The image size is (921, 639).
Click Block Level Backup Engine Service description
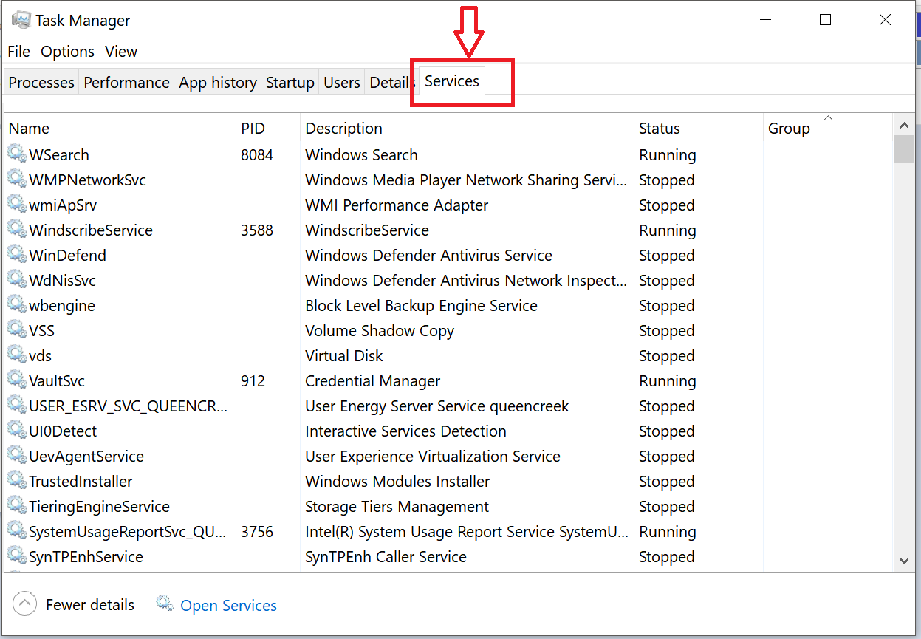(x=421, y=306)
